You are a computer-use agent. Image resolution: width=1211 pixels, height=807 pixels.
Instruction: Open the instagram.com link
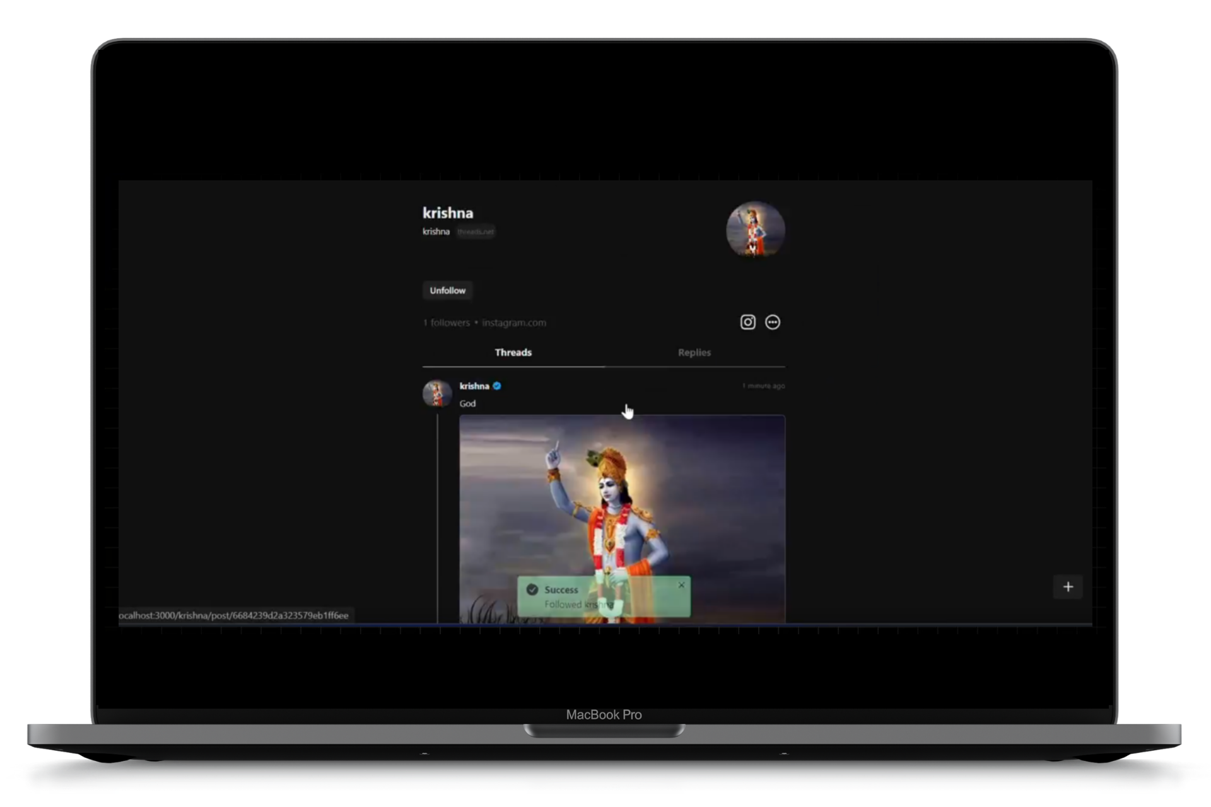point(514,323)
